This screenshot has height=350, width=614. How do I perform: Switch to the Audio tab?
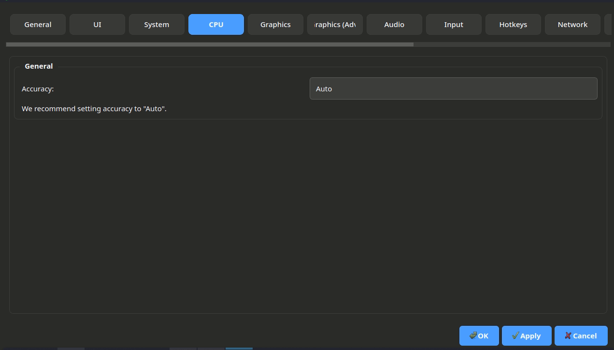pos(394,25)
